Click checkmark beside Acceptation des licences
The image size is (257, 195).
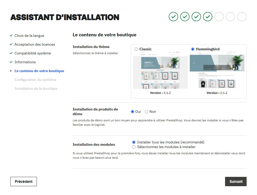(x=11, y=44)
